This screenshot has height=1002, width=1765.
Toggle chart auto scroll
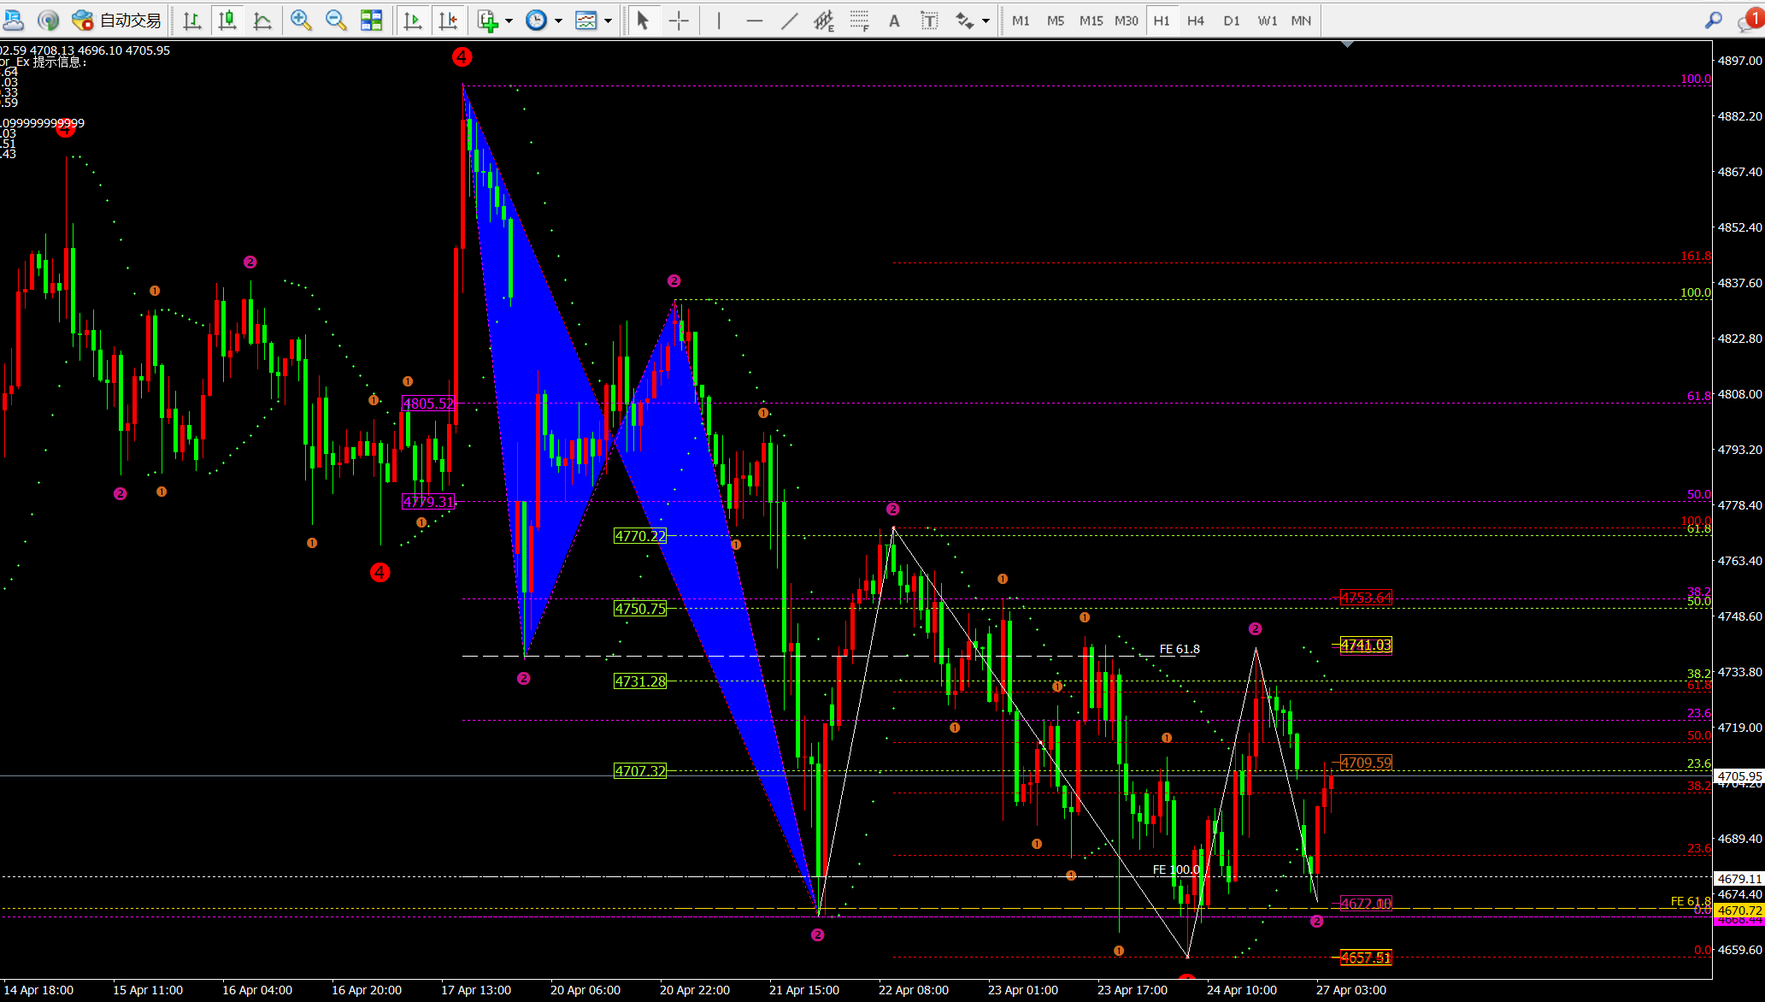(x=413, y=21)
